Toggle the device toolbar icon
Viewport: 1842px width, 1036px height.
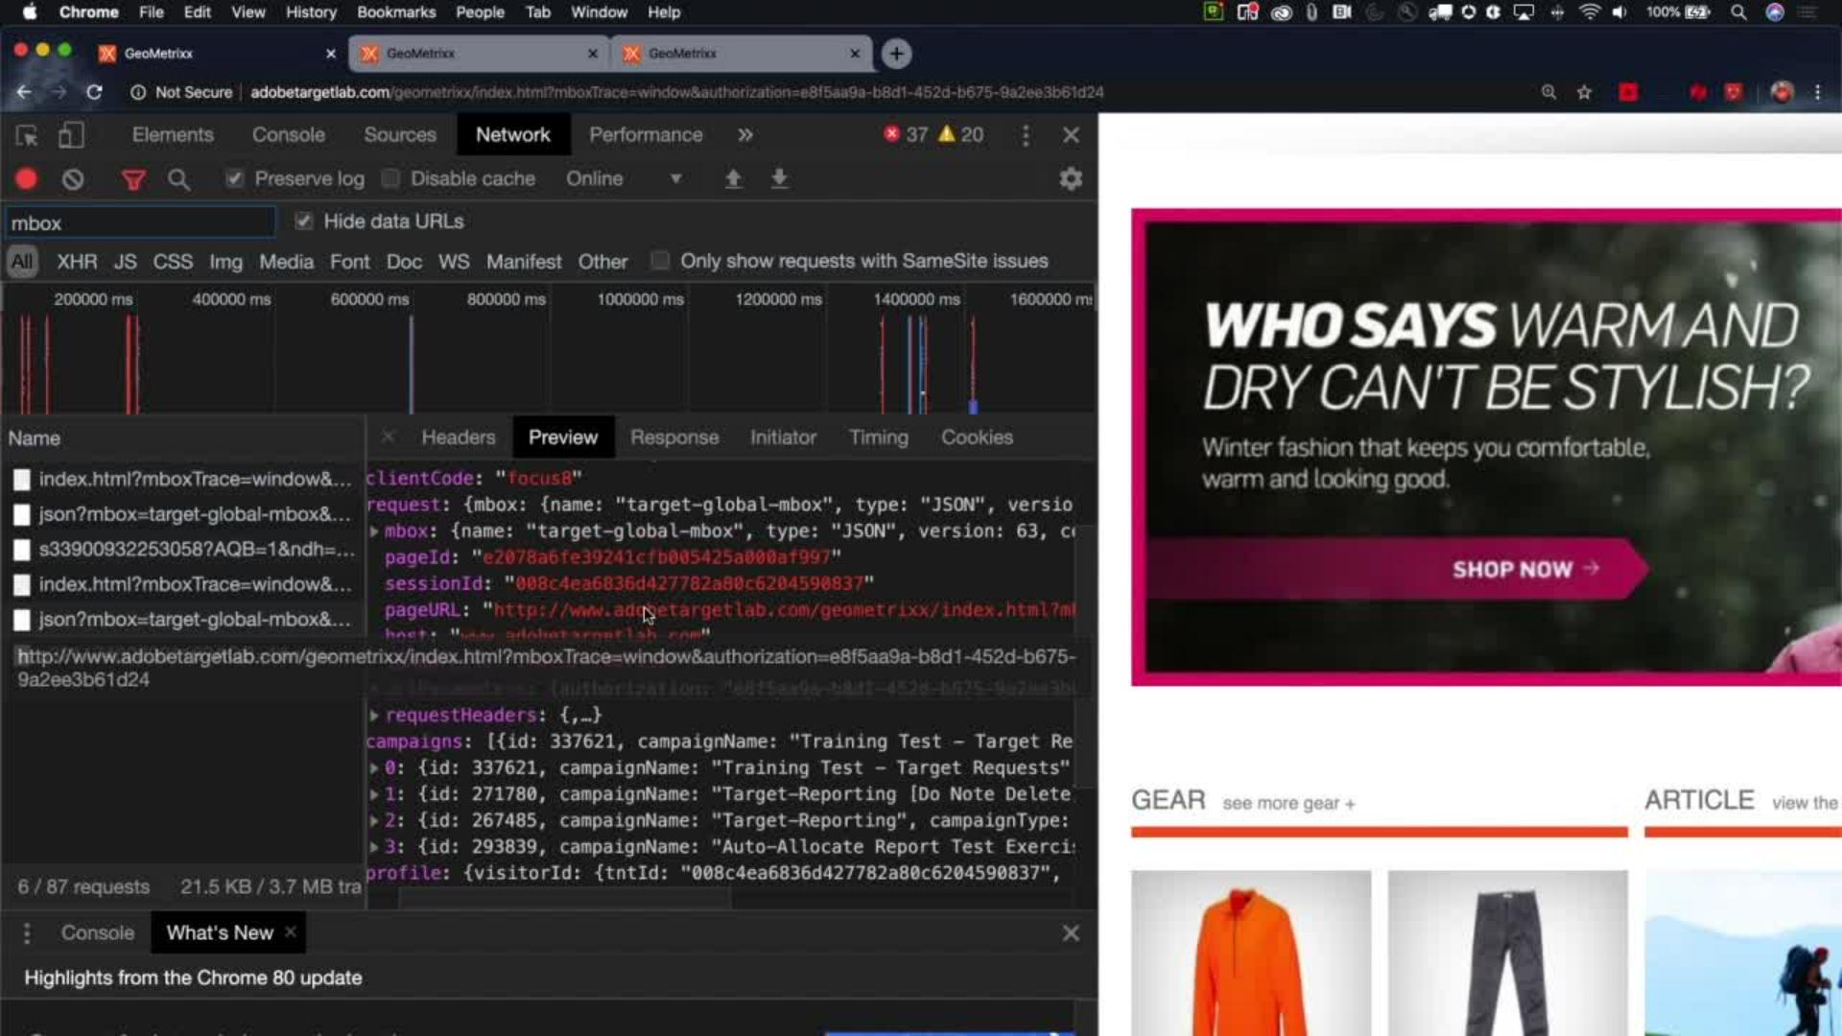(71, 135)
